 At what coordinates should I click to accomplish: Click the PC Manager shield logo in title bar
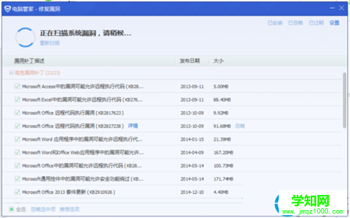(7, 9)
